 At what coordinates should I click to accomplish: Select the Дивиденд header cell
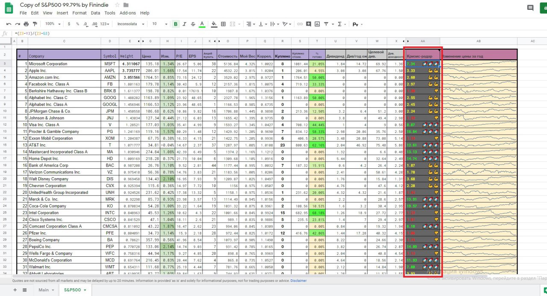point(335,54)
